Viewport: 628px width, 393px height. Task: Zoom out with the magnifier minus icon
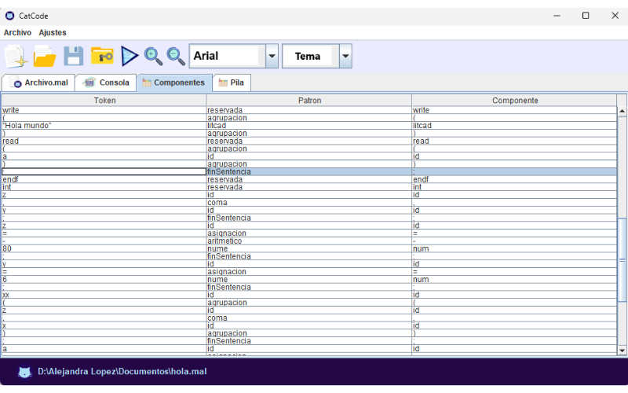176,57
